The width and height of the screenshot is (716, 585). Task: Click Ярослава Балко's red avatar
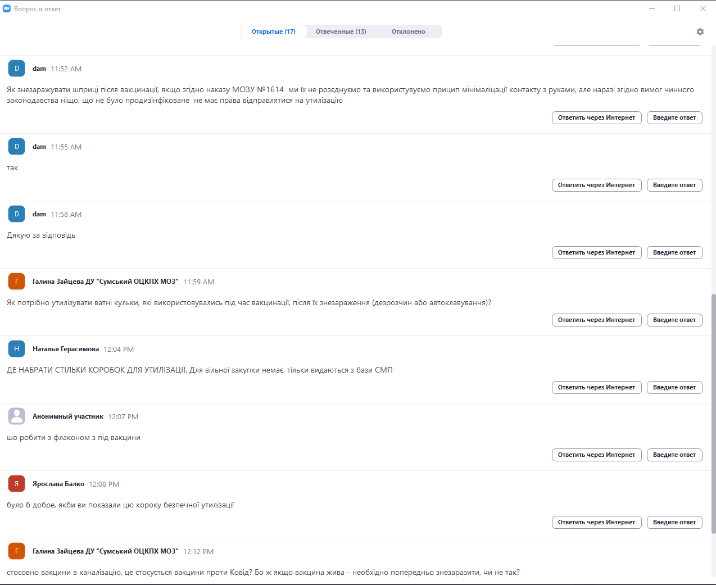click(x=17, y=484)
